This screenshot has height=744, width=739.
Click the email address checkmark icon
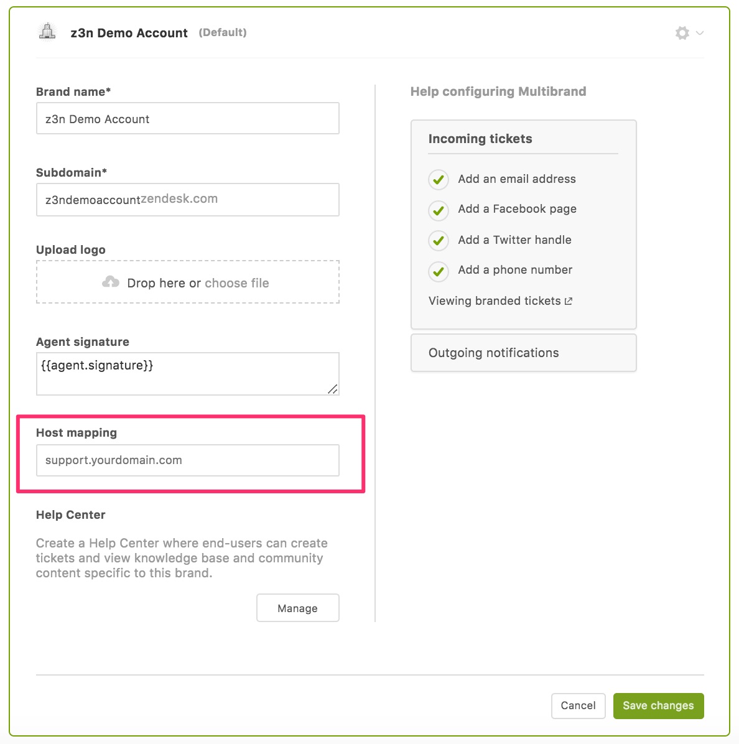pos(439,180)
